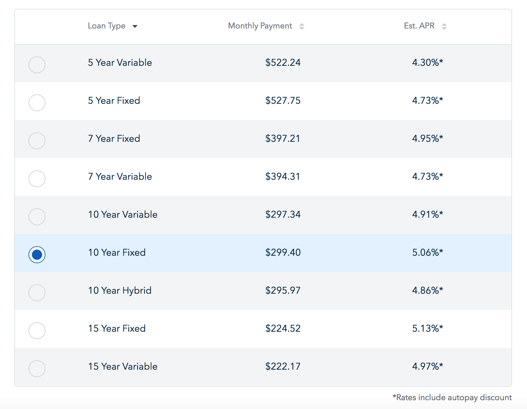527x409 pixels.
Task: Select the 5 Year Fixed radio button
Action: [x=37, y=102]
